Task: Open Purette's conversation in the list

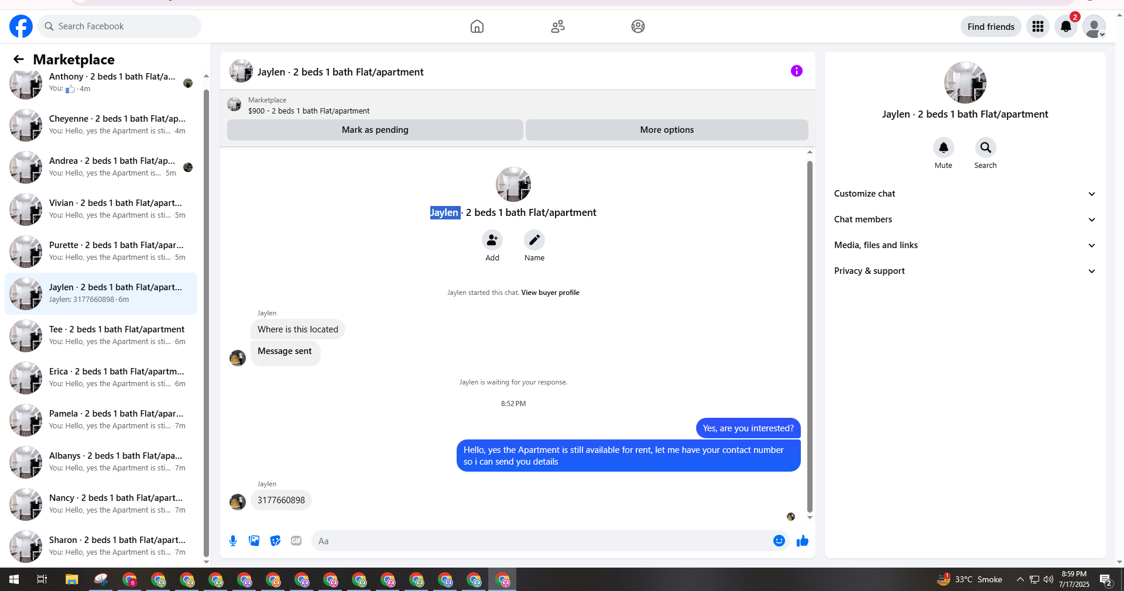Action: coord(101,251)
